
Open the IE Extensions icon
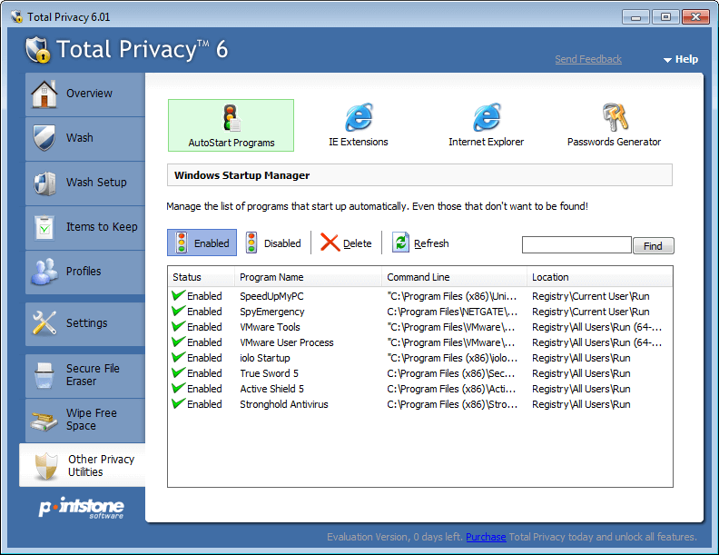(359, 117)
